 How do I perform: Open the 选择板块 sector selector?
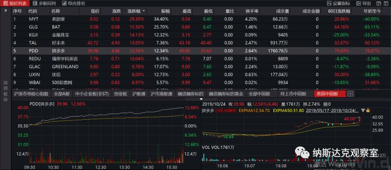[x=6, y=91]
